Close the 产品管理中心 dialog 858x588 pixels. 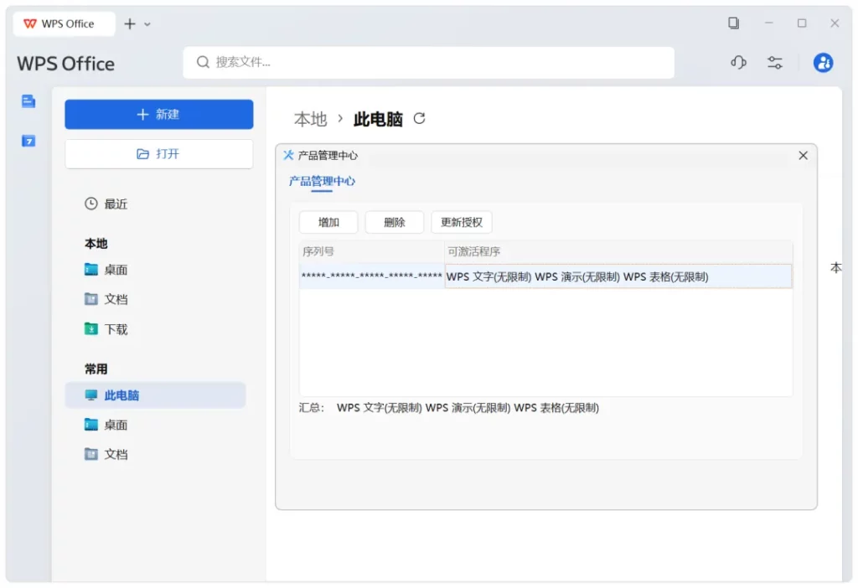click(x=803, y=155)
